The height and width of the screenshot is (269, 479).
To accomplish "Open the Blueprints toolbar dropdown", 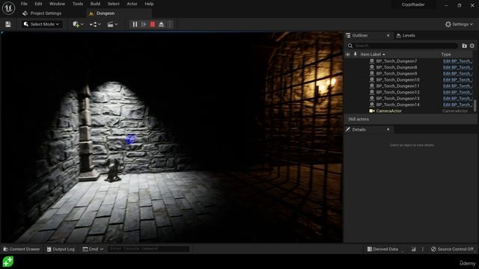I will click(x=95, y=25).
